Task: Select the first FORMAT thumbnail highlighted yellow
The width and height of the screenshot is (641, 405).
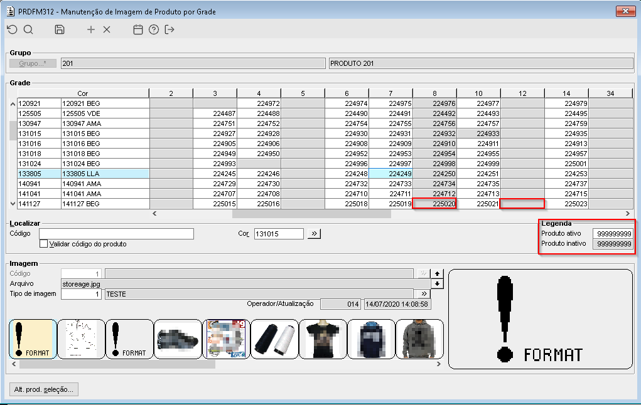Action: [x=33, y=339]
